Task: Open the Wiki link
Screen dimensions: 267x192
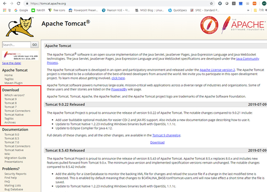Action: tap(7, 154)
